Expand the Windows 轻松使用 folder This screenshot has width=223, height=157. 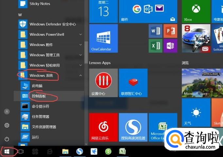[80, 65]
